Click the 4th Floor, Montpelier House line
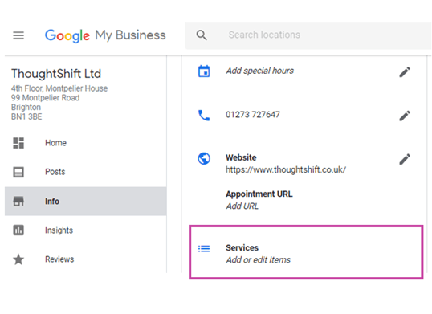Viewport: 432px width, 314px height. click(x=59, y=88)
